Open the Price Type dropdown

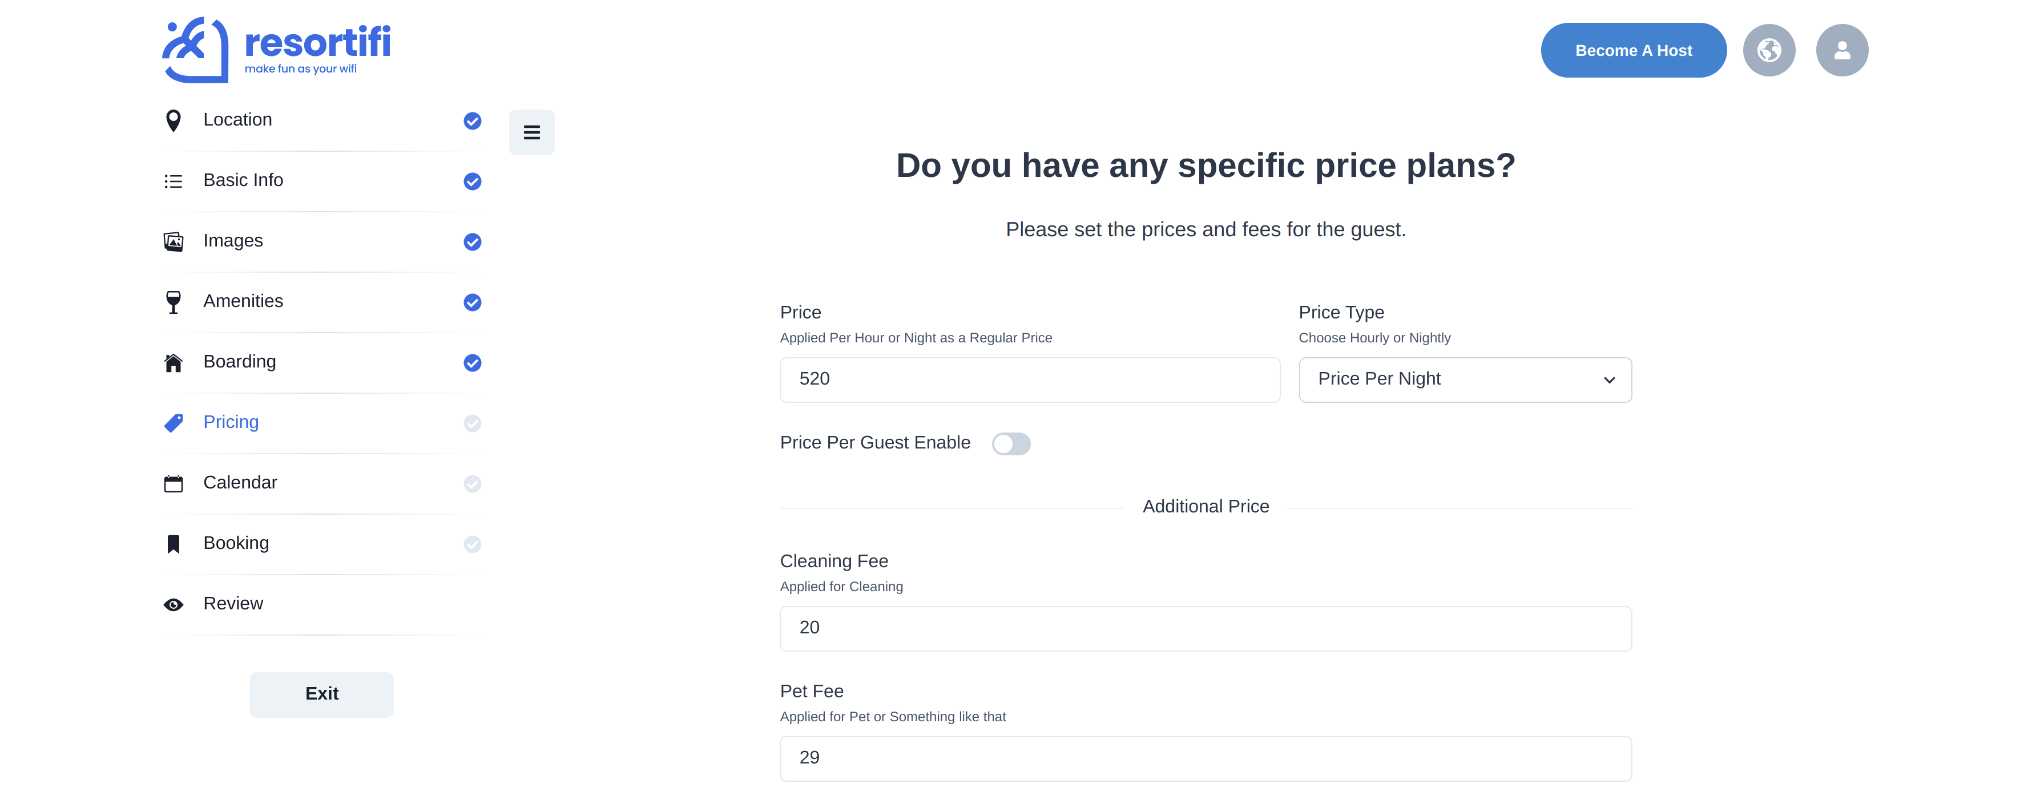point(1465,380)
